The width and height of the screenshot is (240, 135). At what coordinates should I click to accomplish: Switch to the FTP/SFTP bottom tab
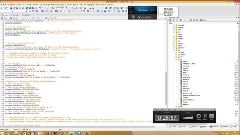click(x=214, y=127)
